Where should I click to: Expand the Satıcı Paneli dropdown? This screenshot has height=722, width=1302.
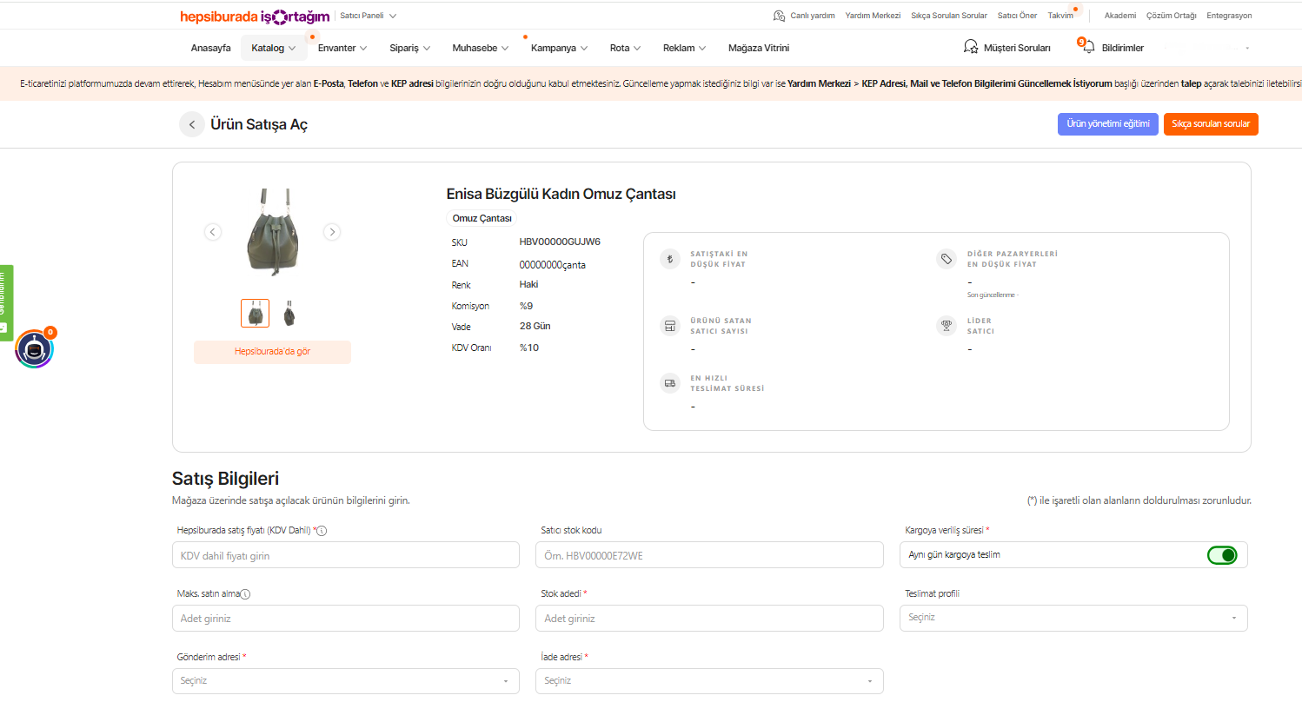coord(368,16)
